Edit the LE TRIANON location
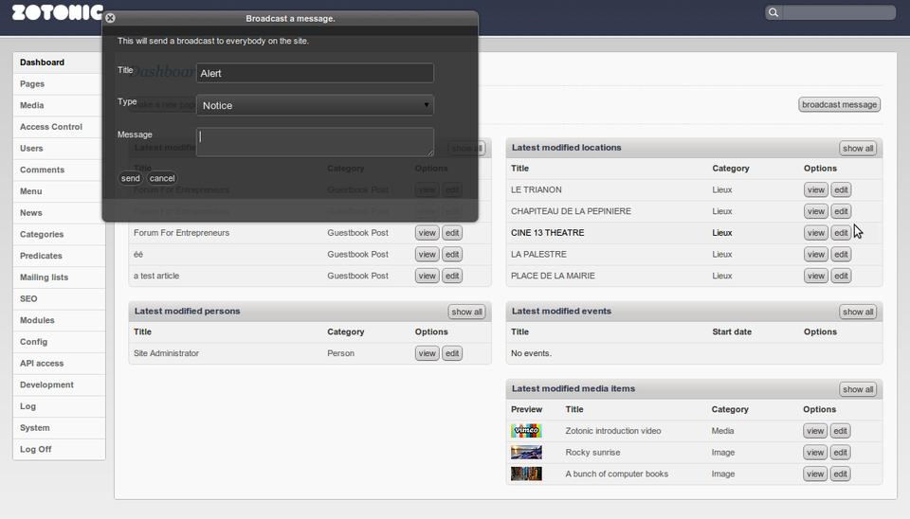The height and width of the screenshot is (519, 910). click(840, 190)
